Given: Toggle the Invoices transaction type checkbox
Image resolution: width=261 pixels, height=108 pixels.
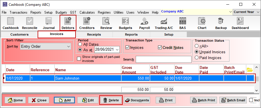Looking at the screenshot, I should click(128, 47).
